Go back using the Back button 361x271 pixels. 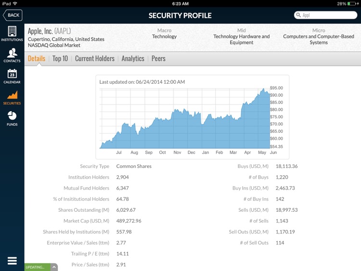13,15
